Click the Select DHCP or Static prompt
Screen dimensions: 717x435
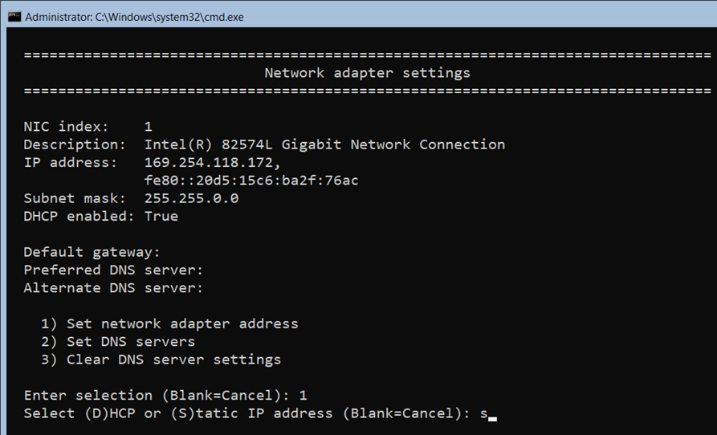tap(247, 413)
